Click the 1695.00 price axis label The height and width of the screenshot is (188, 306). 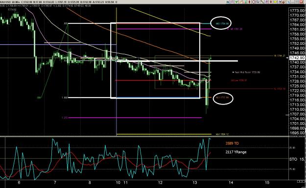297,133
